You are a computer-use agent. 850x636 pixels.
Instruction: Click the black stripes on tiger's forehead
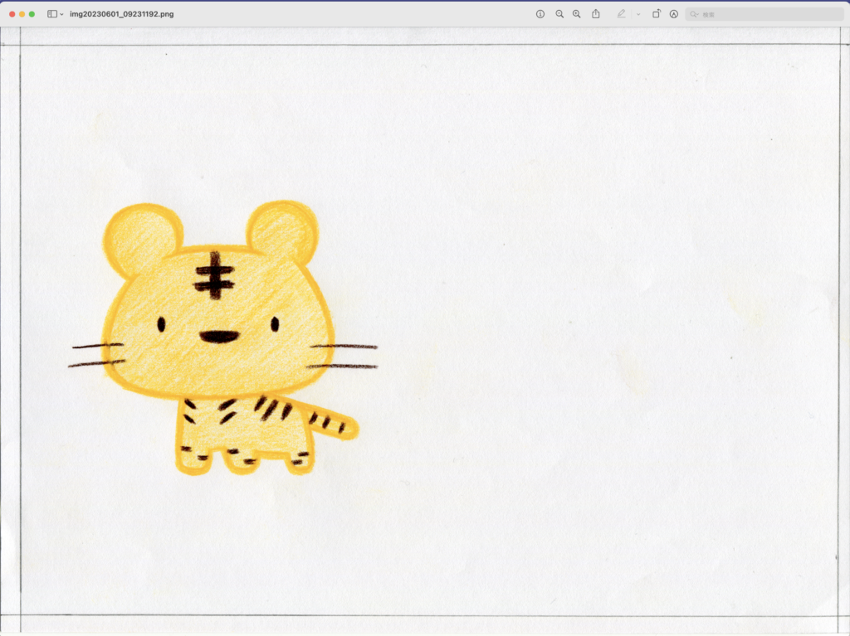tap(214, 276)
